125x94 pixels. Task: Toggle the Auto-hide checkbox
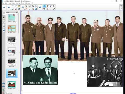(x=7, y=93)
